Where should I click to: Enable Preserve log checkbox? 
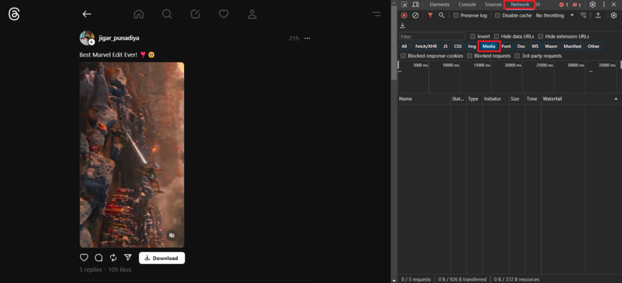[456, 16]
